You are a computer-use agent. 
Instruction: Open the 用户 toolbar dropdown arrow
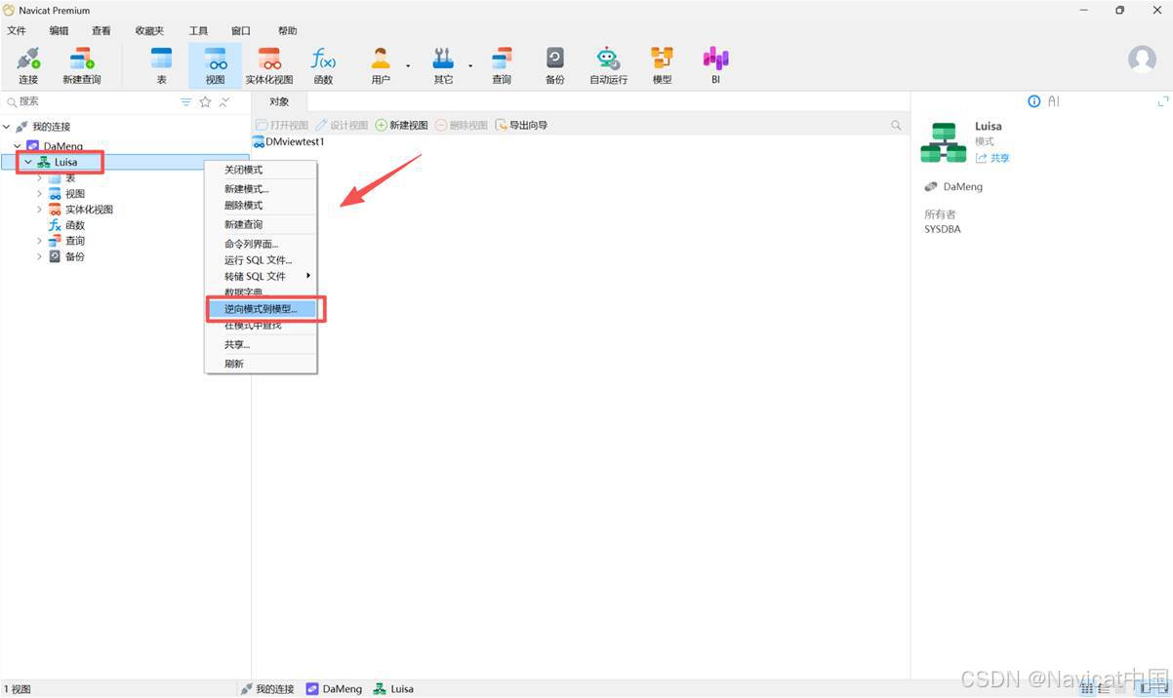[x=408, y=66]
